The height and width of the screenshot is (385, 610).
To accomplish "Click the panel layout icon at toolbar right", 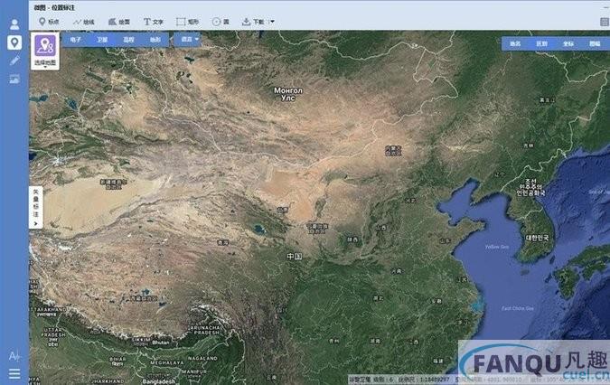I will [x=605, y=23].
